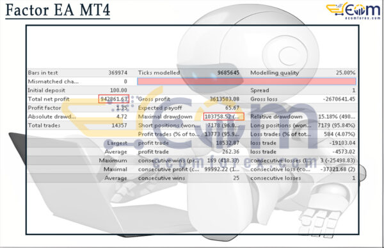Viewport: 384px width, 248px height.
Task: Select the Spread row value 1
Action: [354, 90]
